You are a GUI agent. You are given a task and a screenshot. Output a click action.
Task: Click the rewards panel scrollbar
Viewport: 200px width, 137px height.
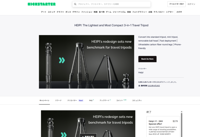182,125
